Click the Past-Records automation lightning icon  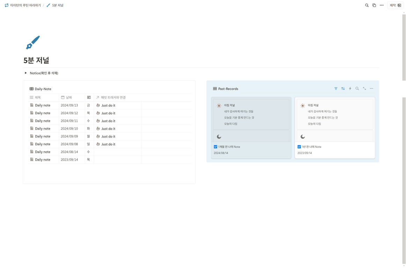[x=350, y=89]
